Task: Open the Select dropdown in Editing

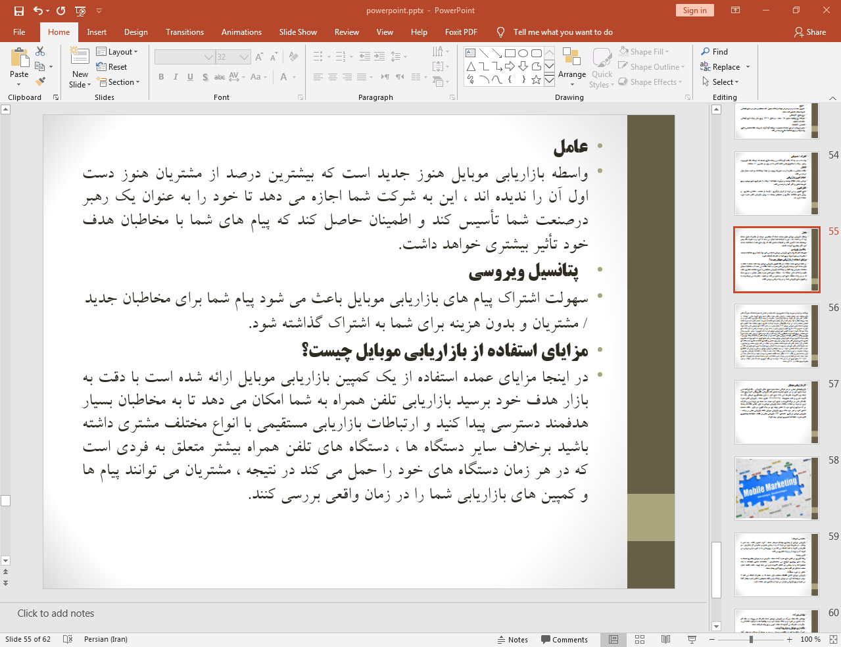Action: pyautogui.click(x=721, y=82)
